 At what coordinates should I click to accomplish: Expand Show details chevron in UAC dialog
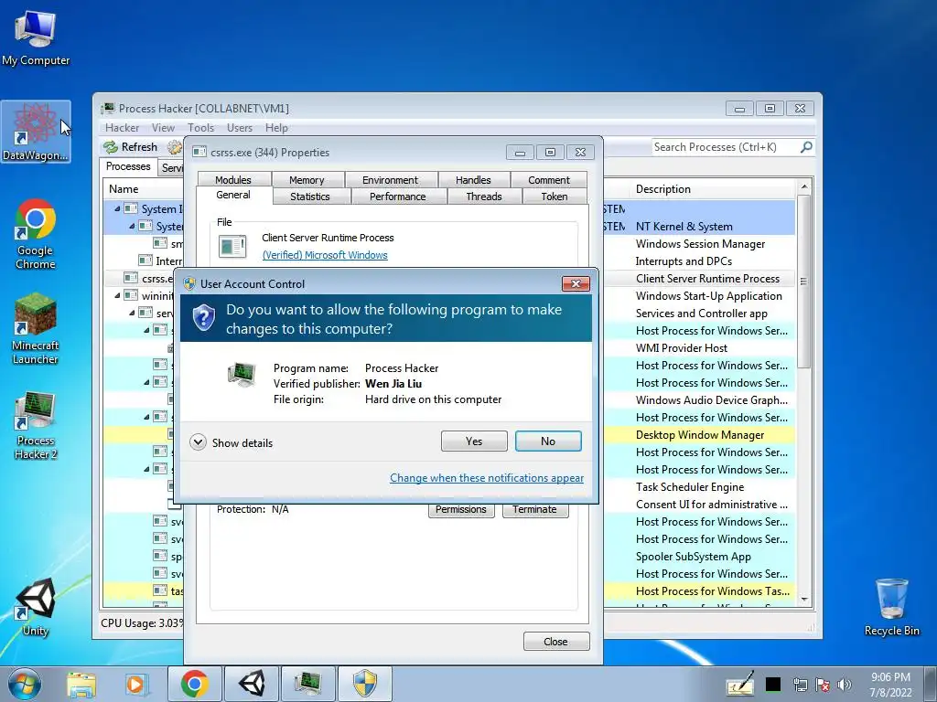198,442
